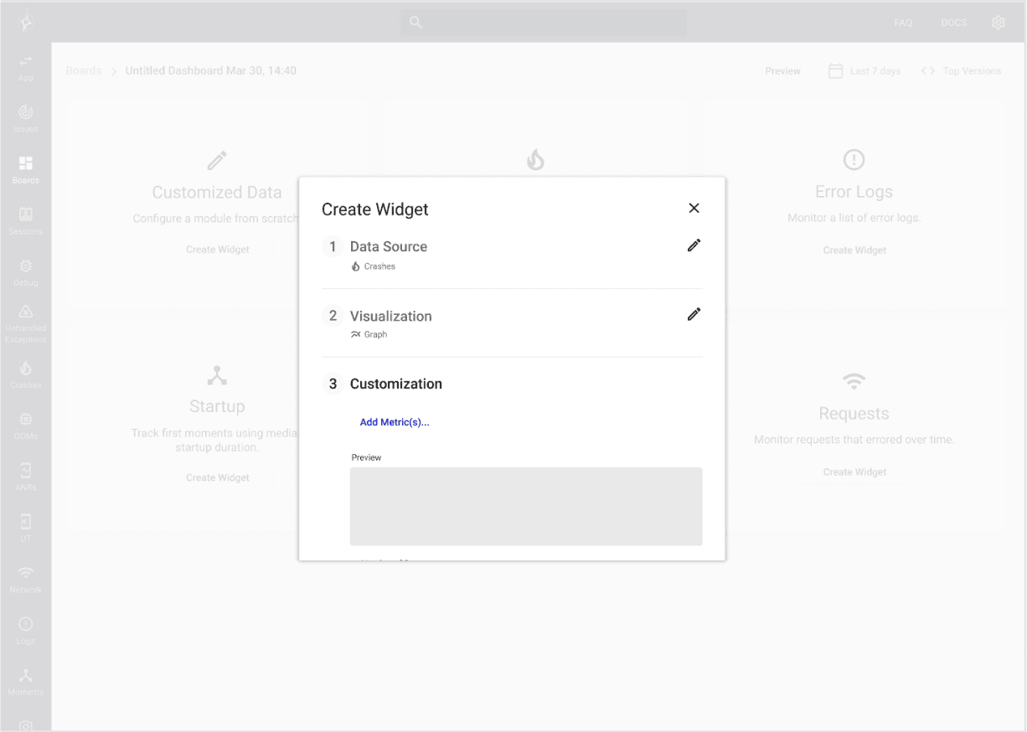
Task: Open the FAQ page
Action: [903, 23]
